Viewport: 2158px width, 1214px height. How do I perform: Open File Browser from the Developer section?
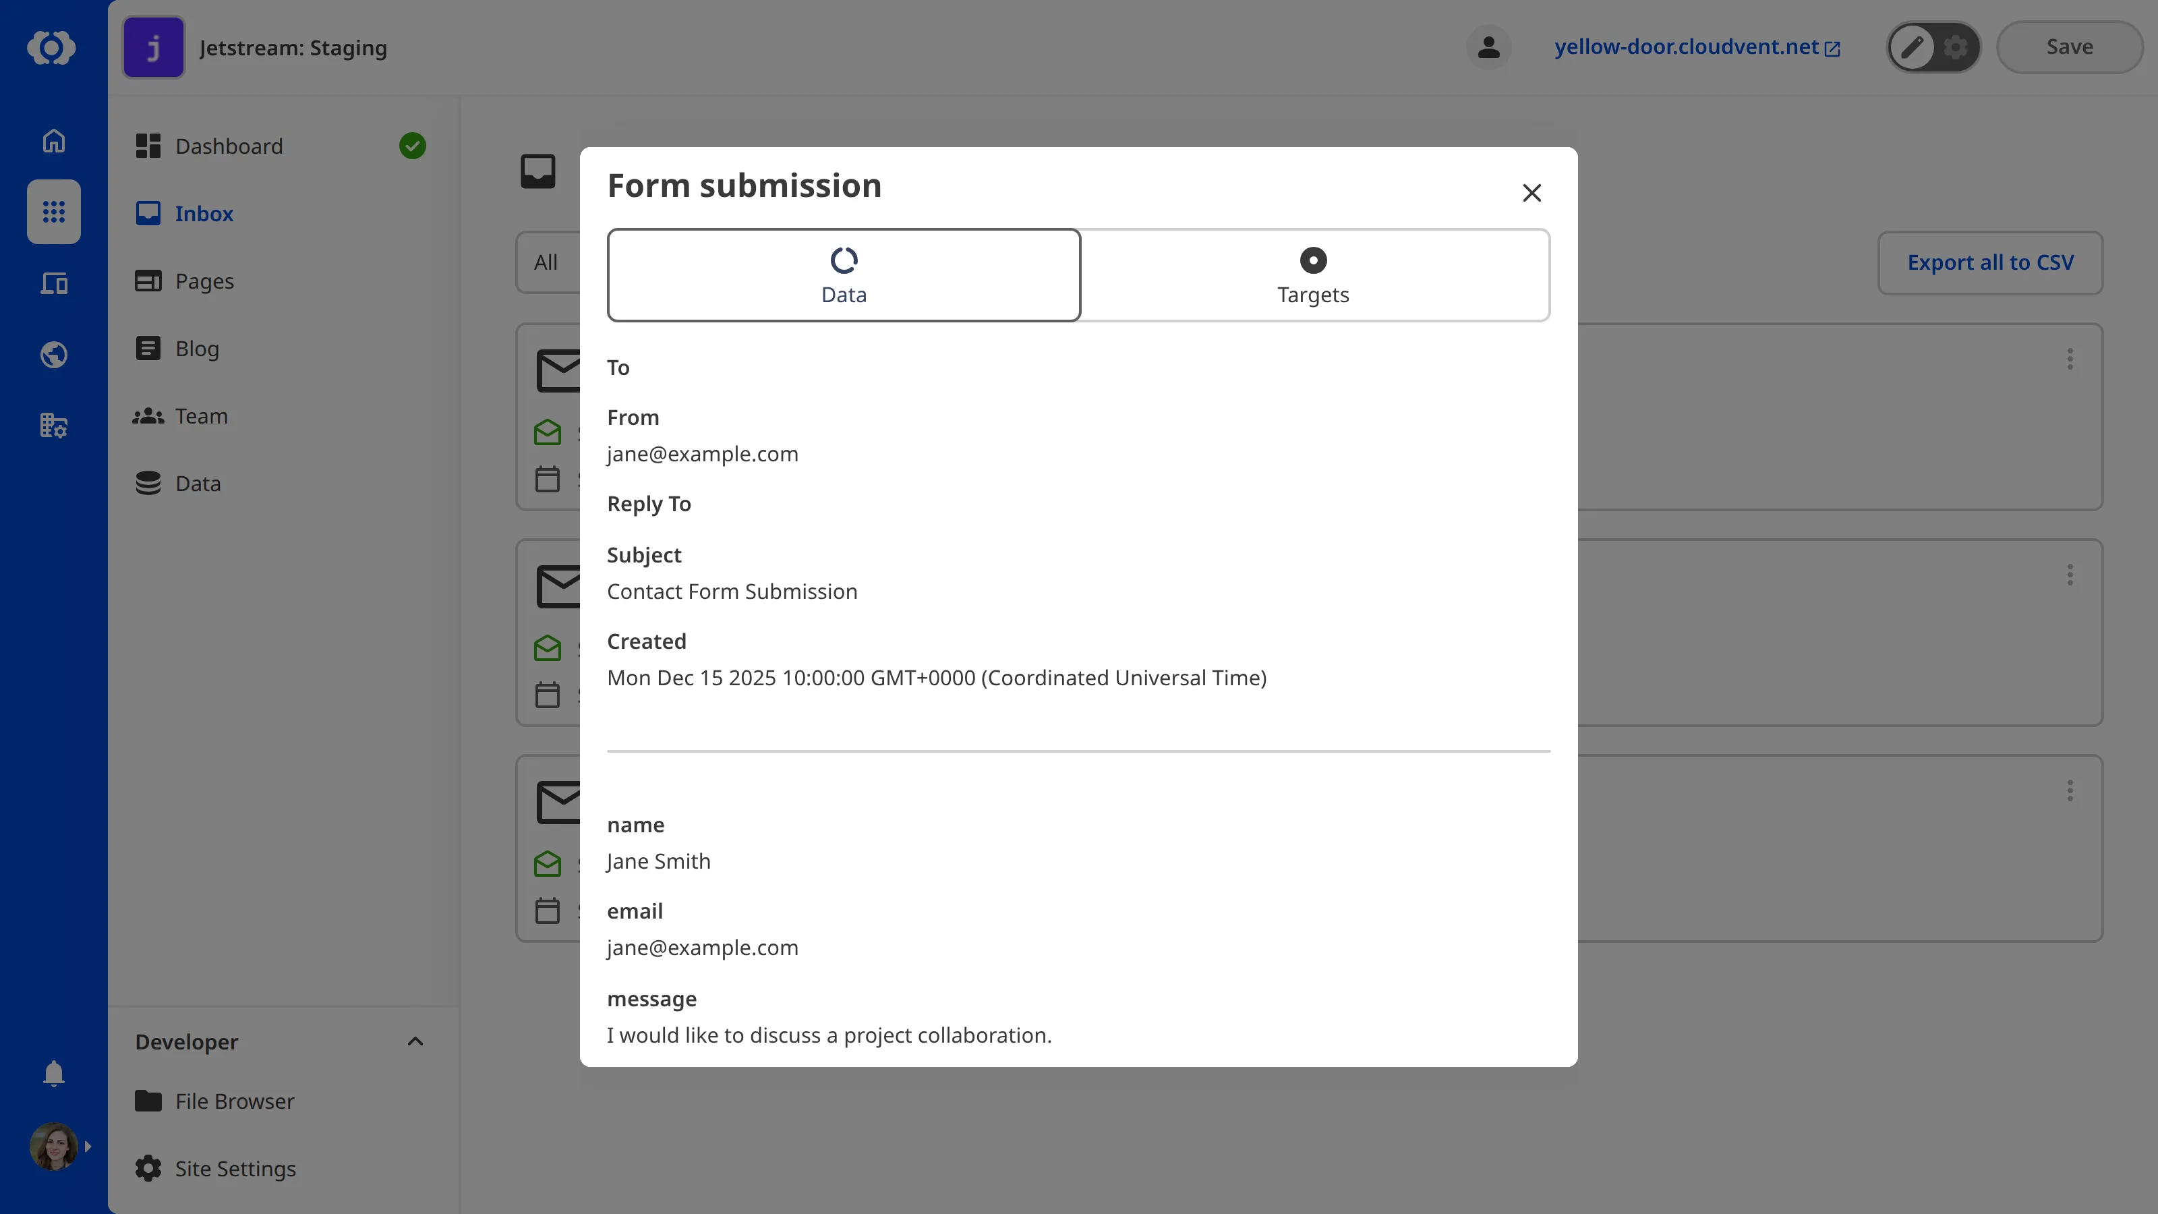coord(235,1102)
